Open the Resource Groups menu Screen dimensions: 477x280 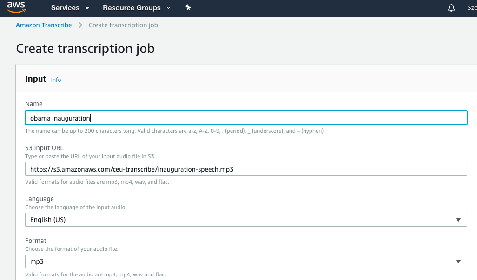(137, 8)
